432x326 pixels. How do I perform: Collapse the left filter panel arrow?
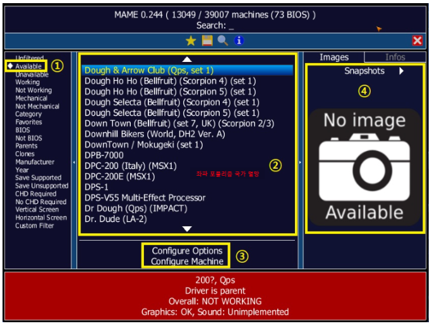pos(74,162)
